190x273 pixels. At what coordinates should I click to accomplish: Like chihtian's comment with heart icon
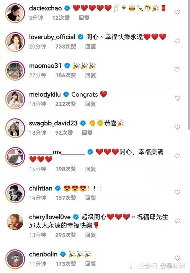click(177, 192)
